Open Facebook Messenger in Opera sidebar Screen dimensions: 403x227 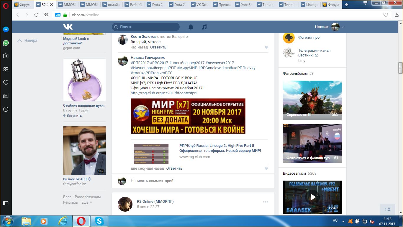point(6,30)
